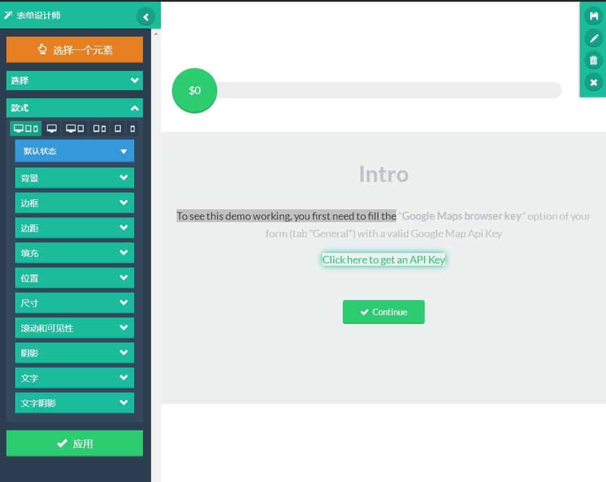Expand the 阴影 style section
The image size is (606, 482).
coord(74,353)
